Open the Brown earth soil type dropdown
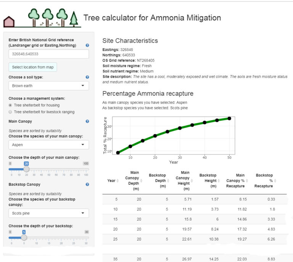This screenshot has height=262, width=293. (x=48, y=86)
